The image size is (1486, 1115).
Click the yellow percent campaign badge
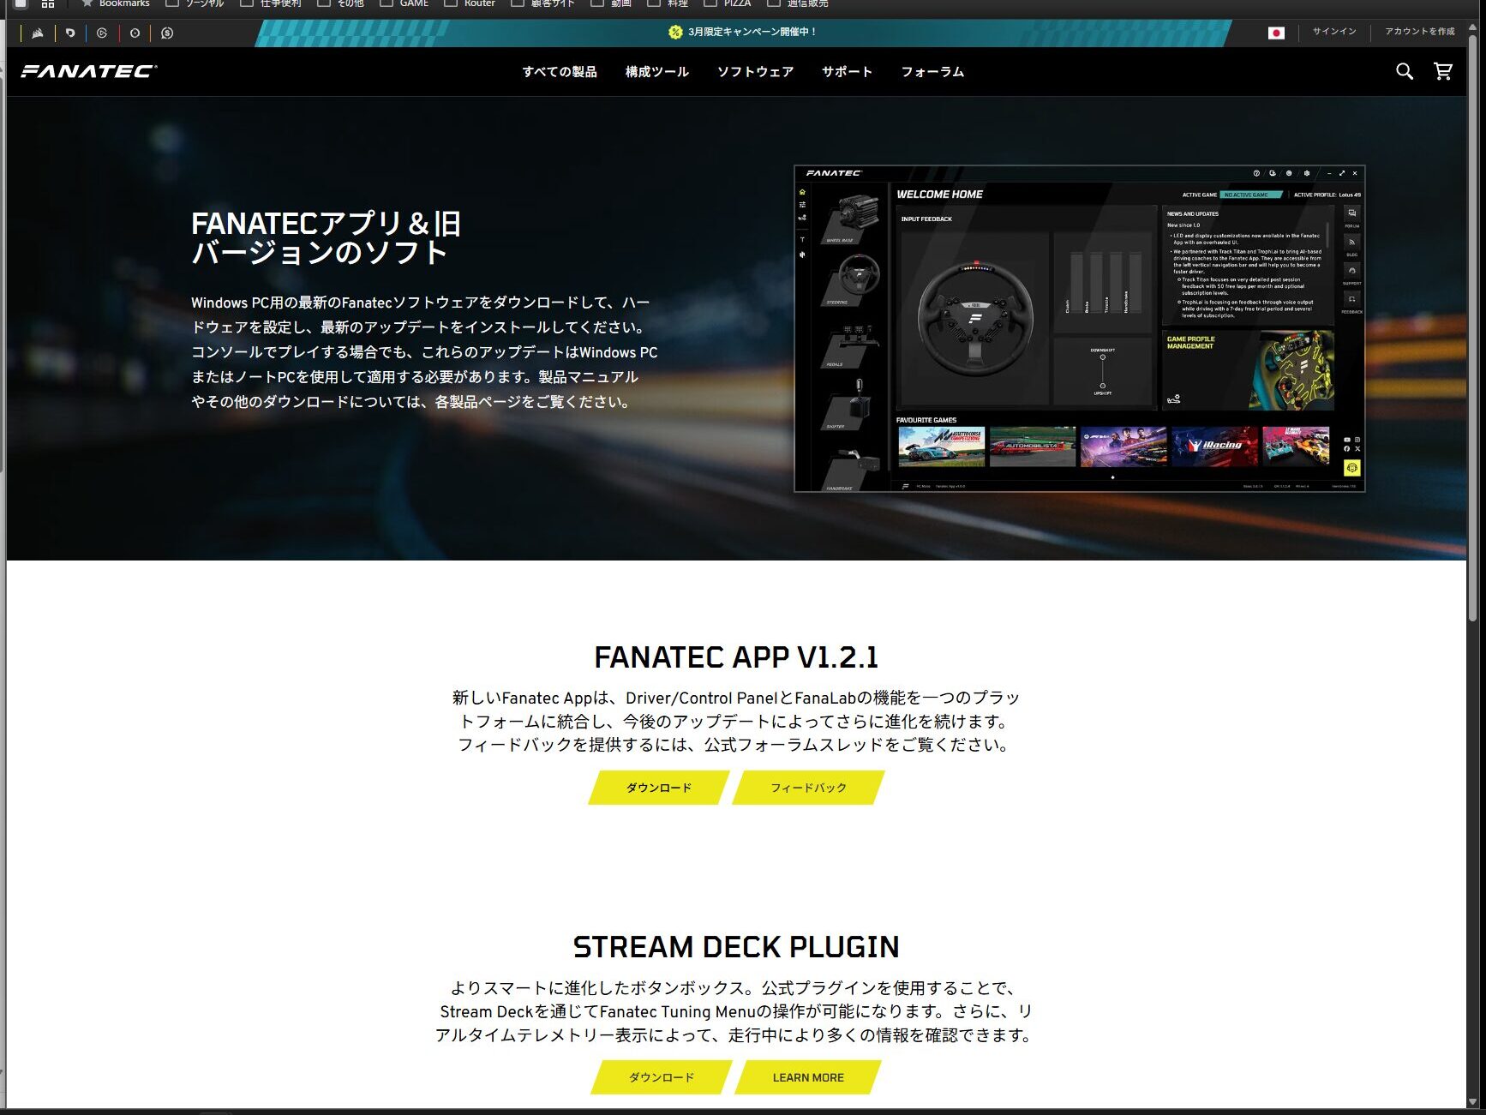[x=675, y=33]
